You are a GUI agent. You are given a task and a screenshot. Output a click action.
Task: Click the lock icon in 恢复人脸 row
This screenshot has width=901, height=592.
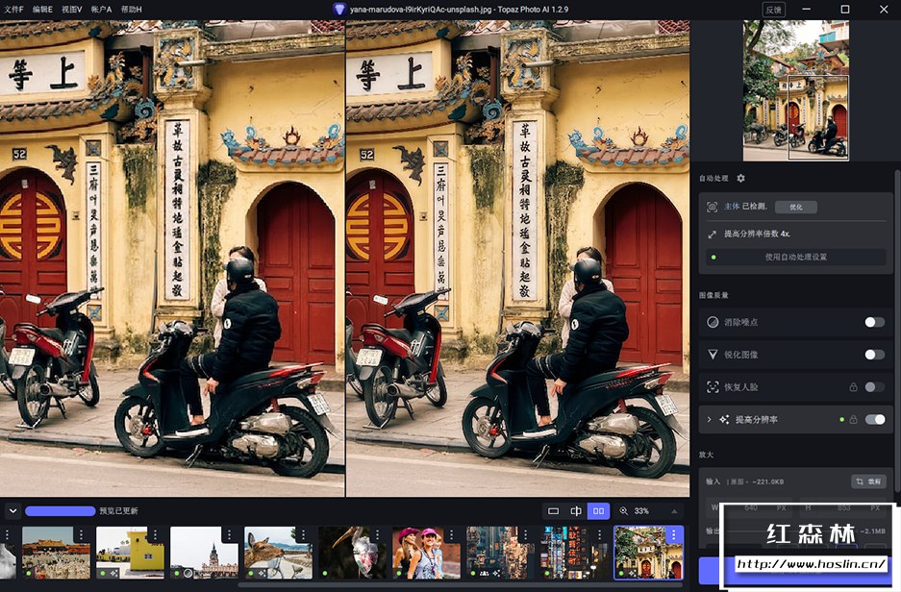853,387
